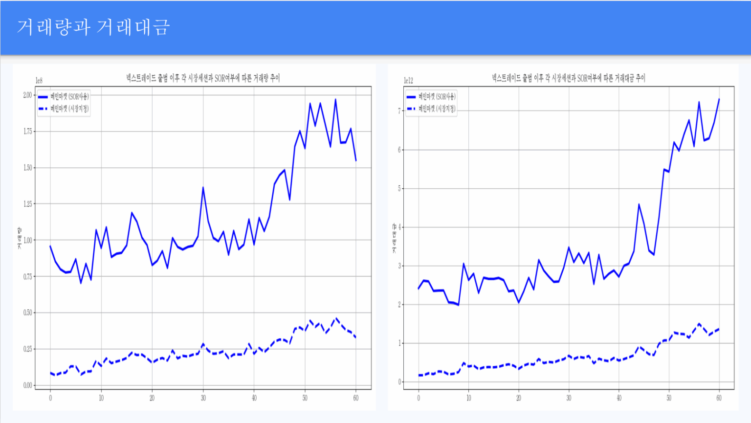Click solid line swatch in left chart legend
Screen dimensions: 751x423
click(x=43, y=97)
